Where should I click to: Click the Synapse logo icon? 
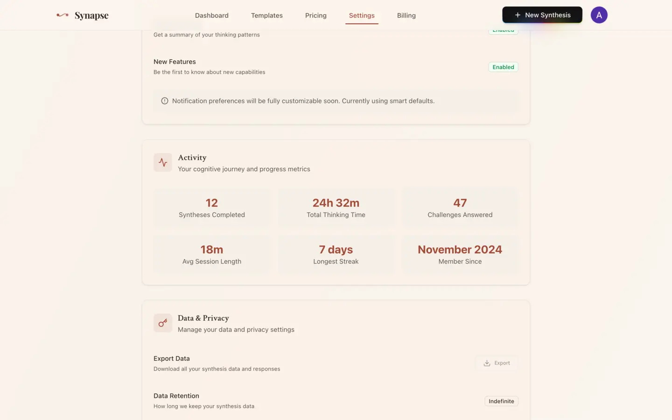pos(63,15)
